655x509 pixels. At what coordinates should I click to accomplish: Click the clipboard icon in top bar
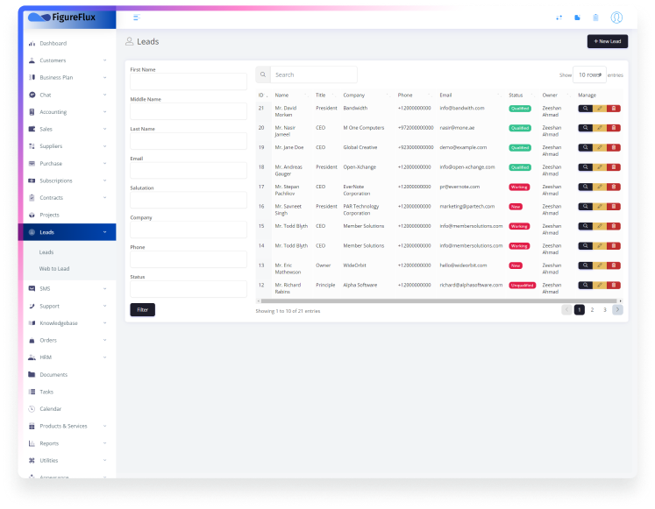595,18
